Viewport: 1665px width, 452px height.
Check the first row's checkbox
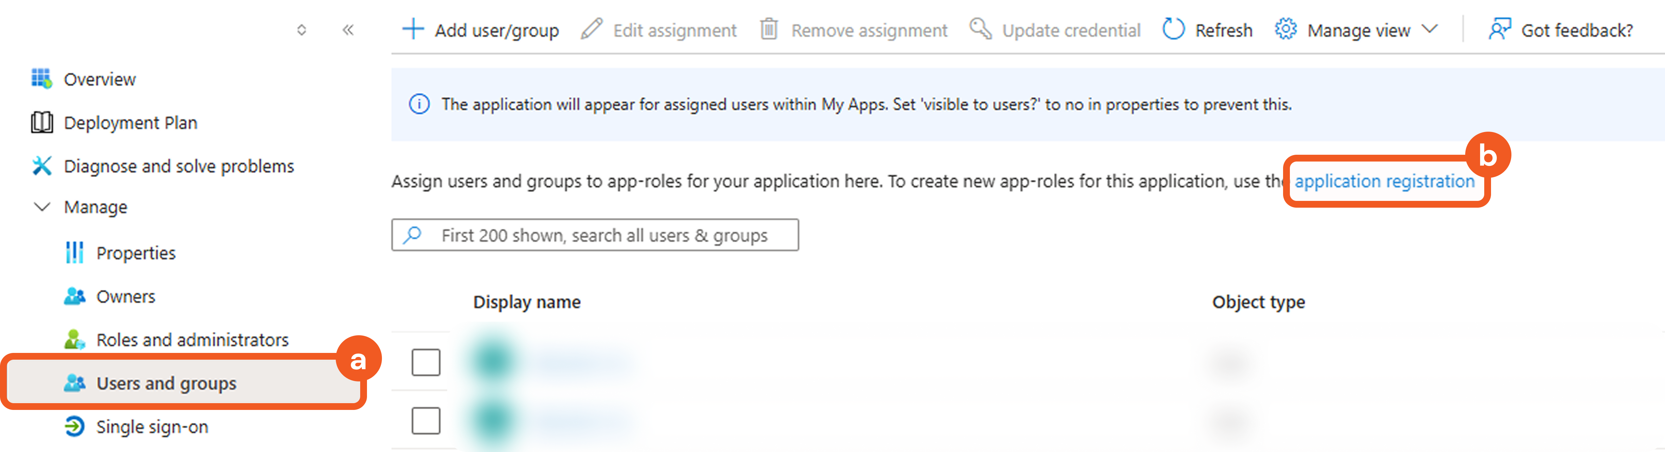426,362
